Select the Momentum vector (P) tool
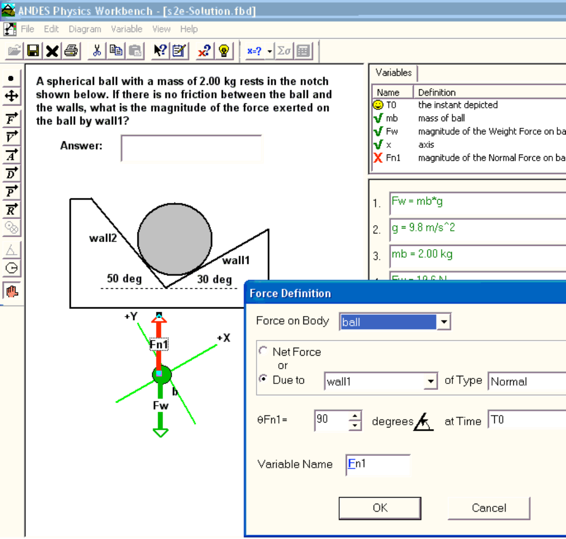This screenshot has height=539, width=566. click(x=11, y=191)
